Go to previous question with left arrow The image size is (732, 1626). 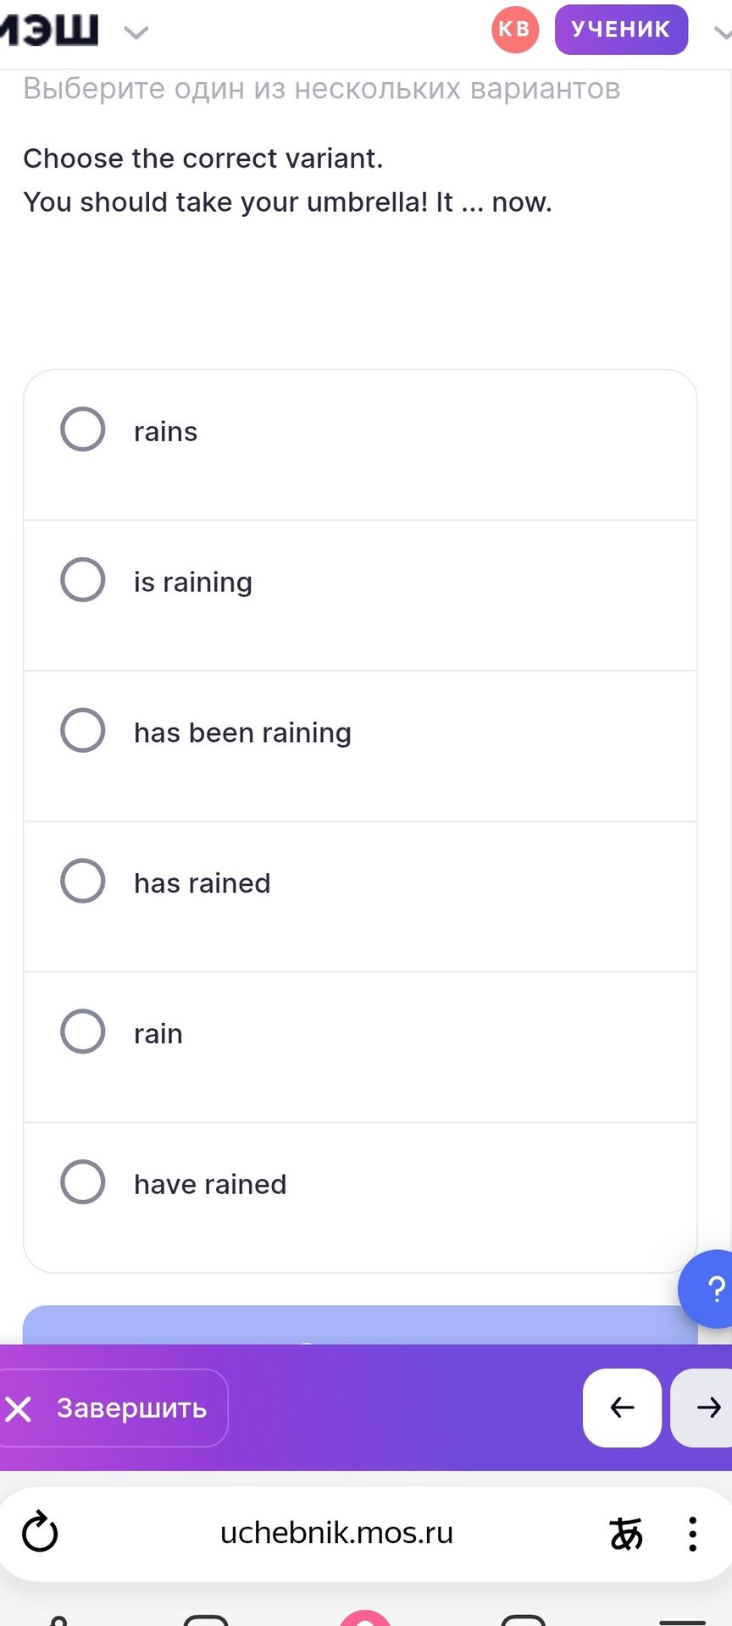pos(622,1408)
